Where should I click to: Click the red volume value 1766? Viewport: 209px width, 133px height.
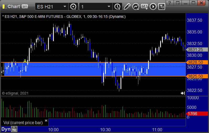(x=197, y=114)
